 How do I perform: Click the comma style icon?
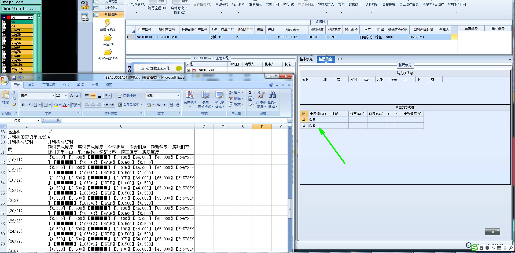pyautogui.click(x=164, y=105)
